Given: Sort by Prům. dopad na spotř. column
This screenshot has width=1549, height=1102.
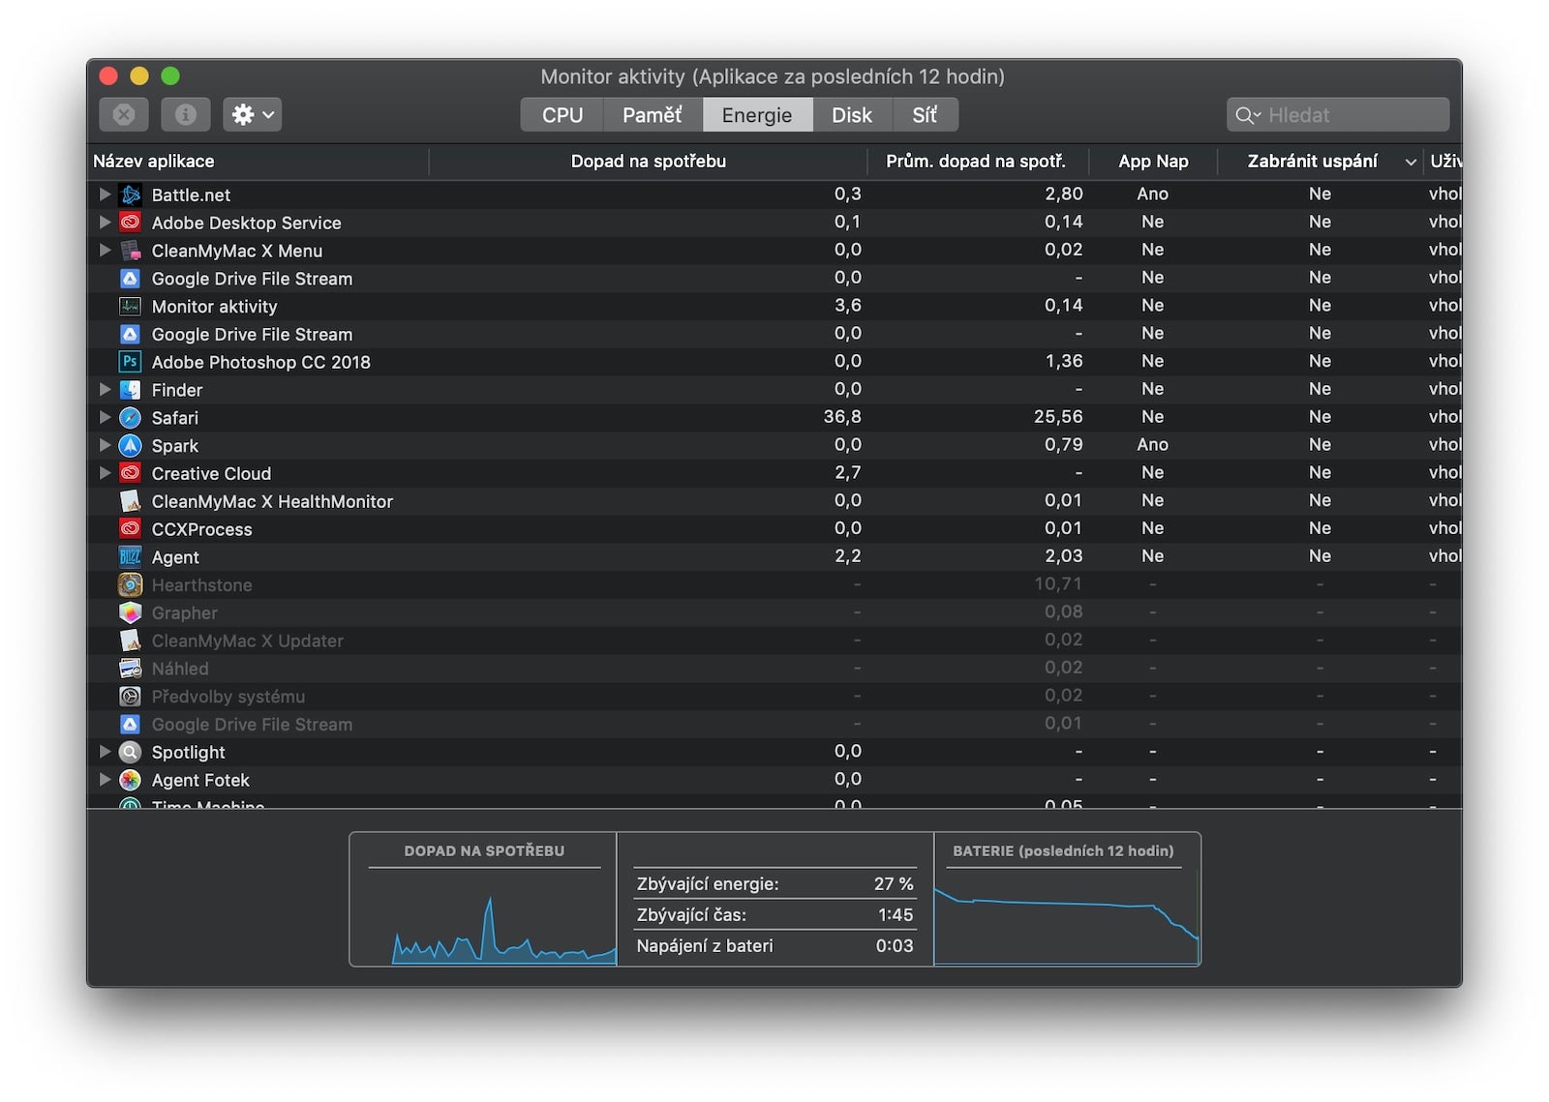Looking at the screenshot, I should click(977, 162).
